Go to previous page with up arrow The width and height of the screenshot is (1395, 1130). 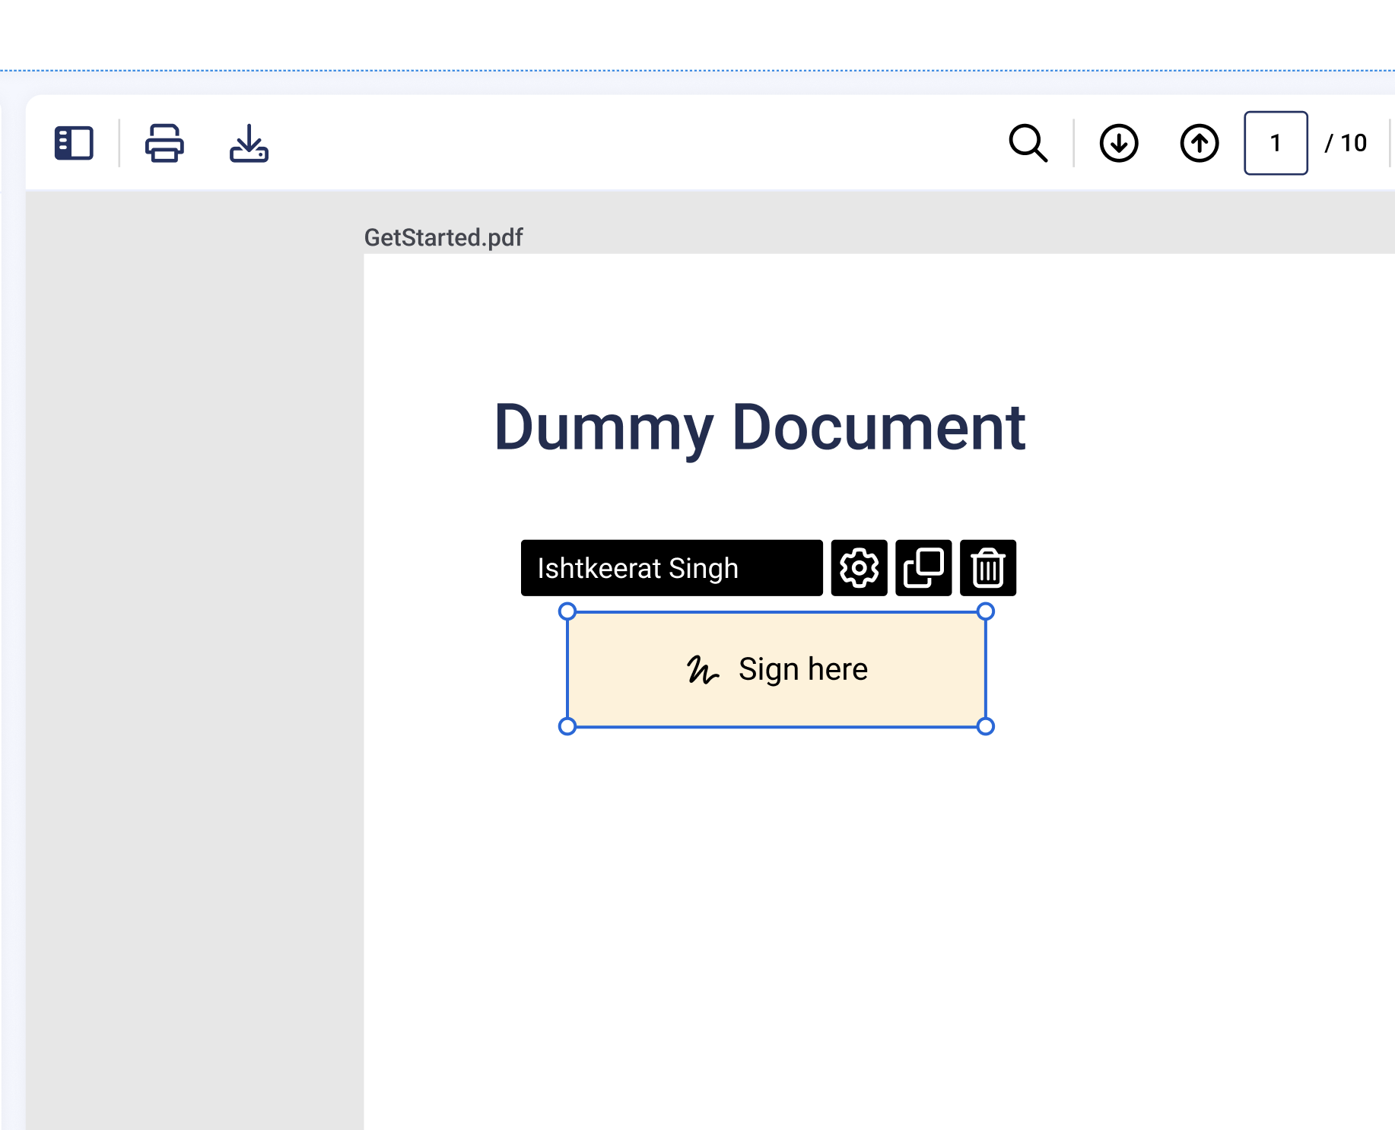coord(1199,143)
